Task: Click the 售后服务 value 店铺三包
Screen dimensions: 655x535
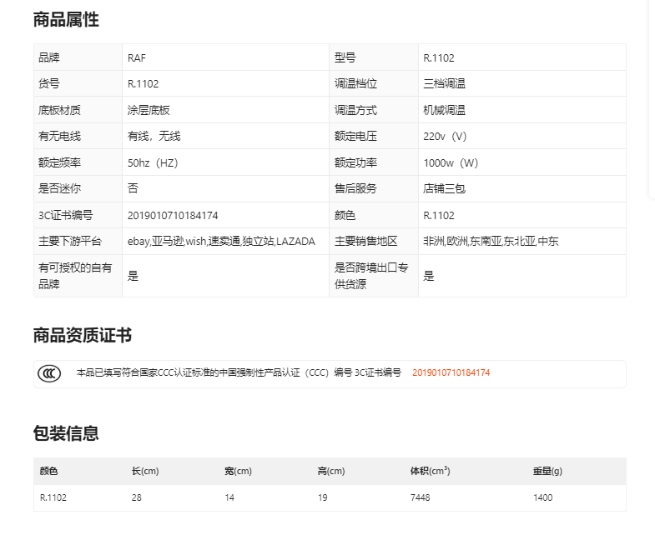Action: 444,189
